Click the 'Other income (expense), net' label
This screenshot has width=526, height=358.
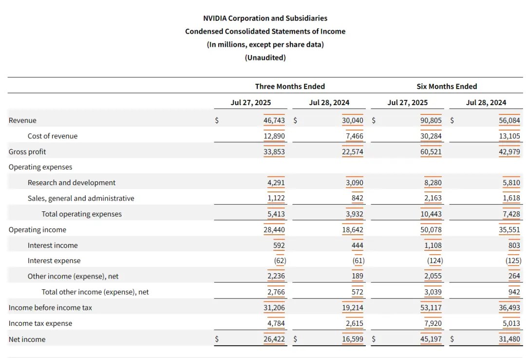[73, 276]
